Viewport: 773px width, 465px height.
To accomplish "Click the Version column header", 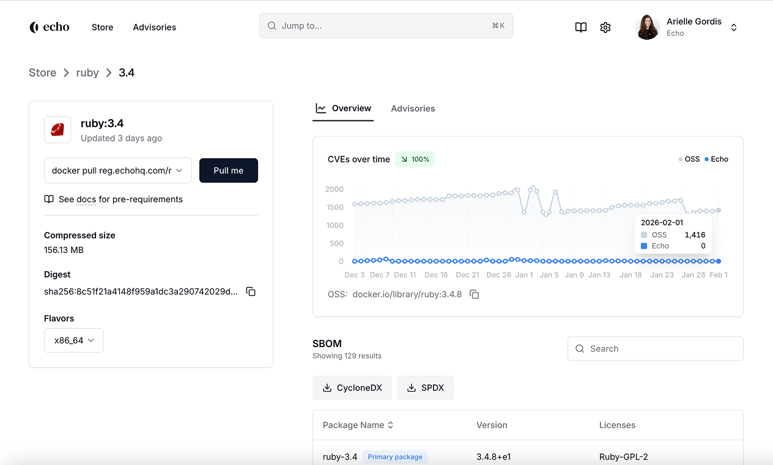I will click(492, 425).
